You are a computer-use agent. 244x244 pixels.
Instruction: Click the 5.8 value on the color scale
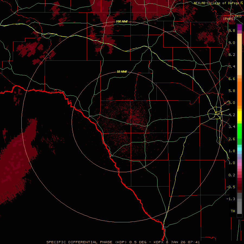point(232,91)
